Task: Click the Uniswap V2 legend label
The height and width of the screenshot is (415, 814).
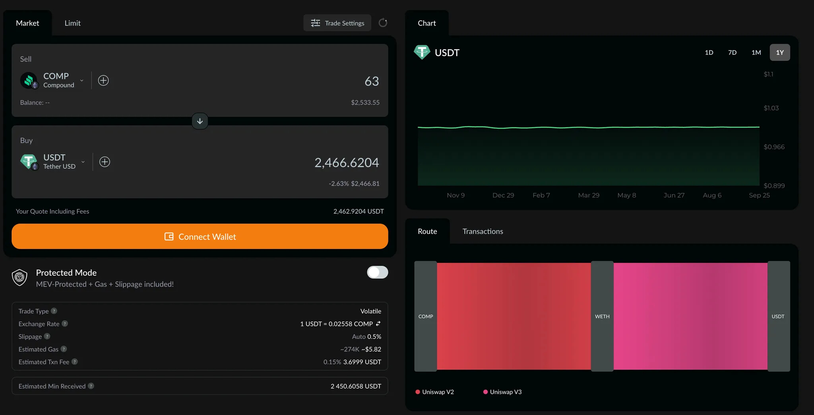Action: pyautogui.click(x=438, y=392)
